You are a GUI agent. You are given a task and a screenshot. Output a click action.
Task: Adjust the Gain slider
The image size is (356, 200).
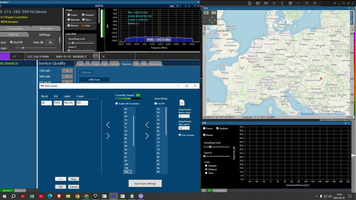point(23,48)
